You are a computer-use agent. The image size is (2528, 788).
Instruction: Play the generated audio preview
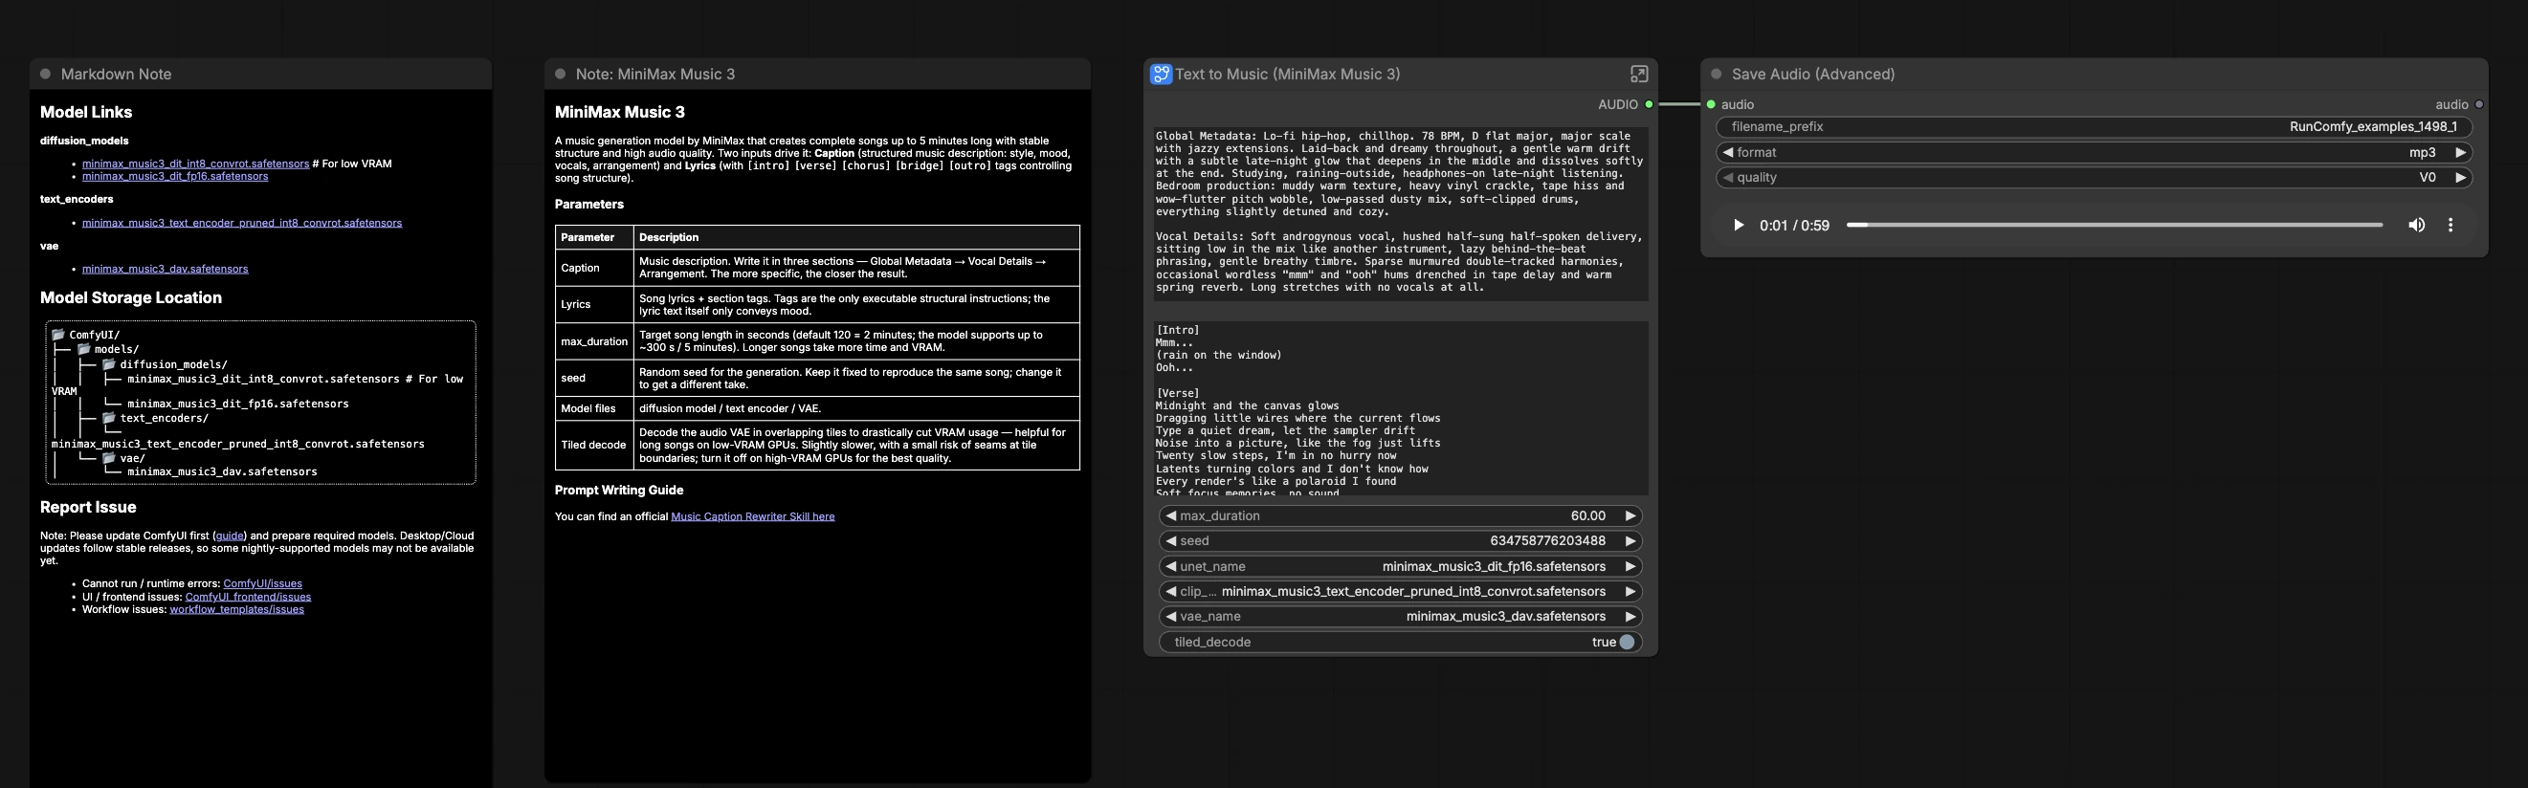click(1738, 225)
